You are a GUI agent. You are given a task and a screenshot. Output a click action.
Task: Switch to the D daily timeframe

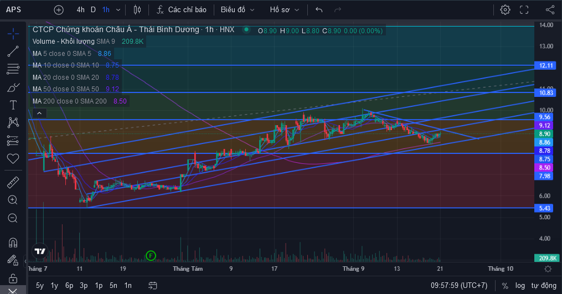point(93,9)
